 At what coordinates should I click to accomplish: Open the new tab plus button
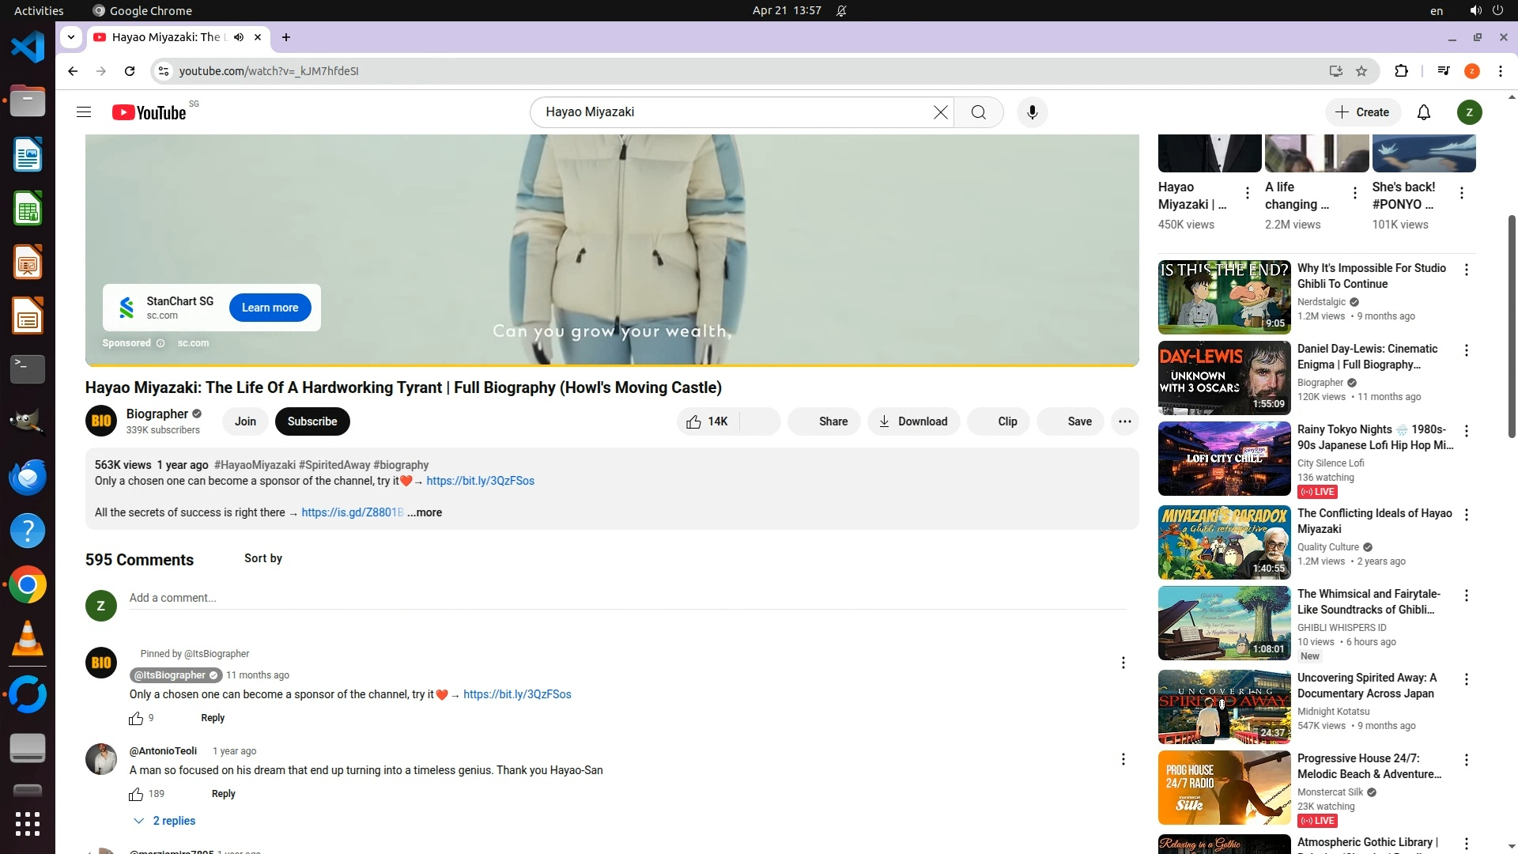286,37
